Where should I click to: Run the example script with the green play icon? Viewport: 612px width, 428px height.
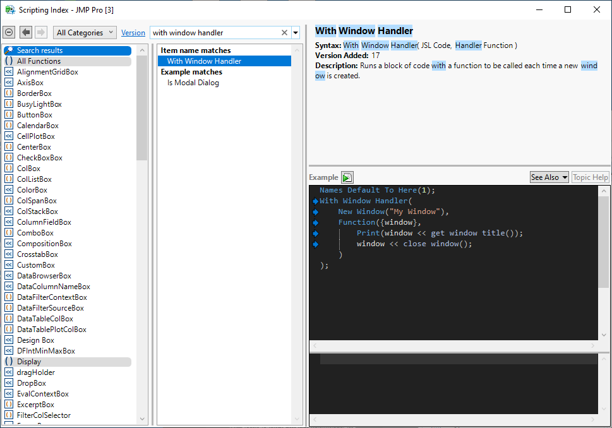[x=347, y=177]
